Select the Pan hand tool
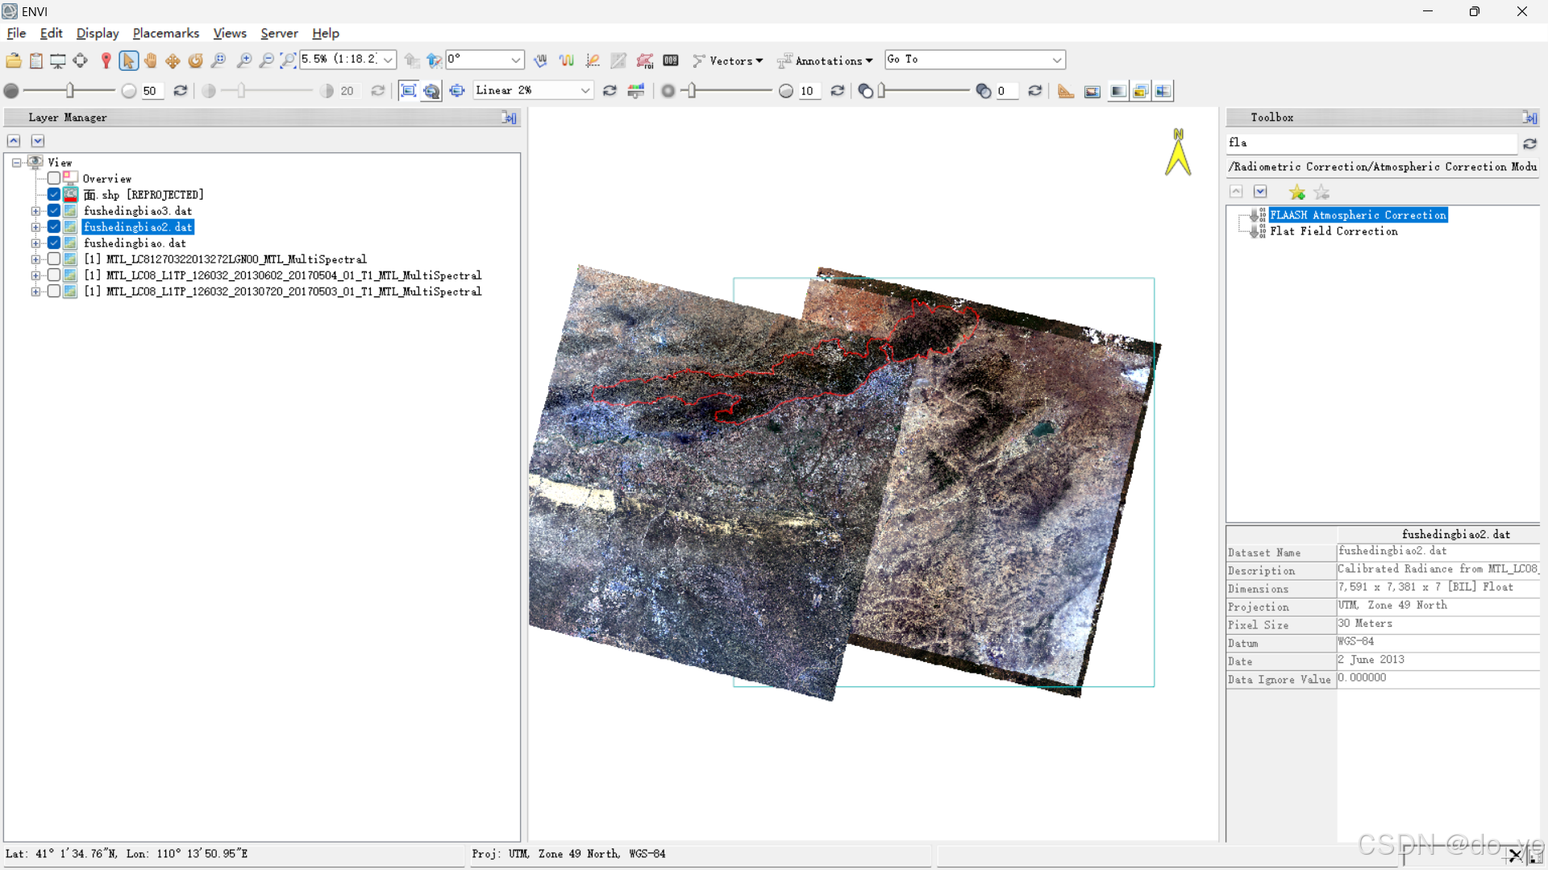Viewport: 1548px width, 870px height. point(151,60)
